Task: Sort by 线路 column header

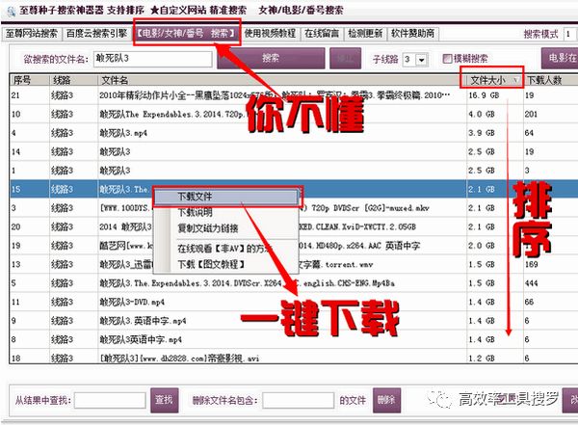Action: 74,80
